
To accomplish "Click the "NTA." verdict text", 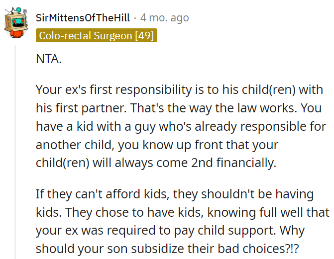I will click(x=49, y=59).
